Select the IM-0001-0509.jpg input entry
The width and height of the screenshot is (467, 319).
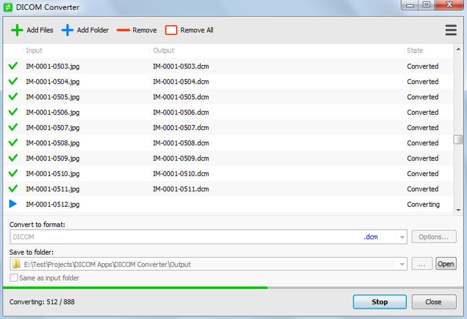[x=53, y=158]
